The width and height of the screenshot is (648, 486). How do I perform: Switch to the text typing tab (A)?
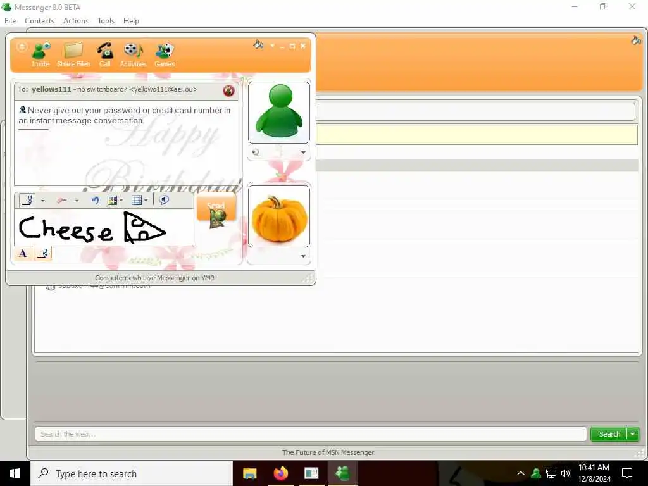point(23,253)
